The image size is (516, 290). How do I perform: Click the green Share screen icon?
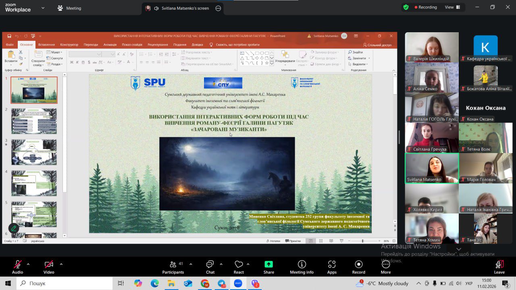268,265
